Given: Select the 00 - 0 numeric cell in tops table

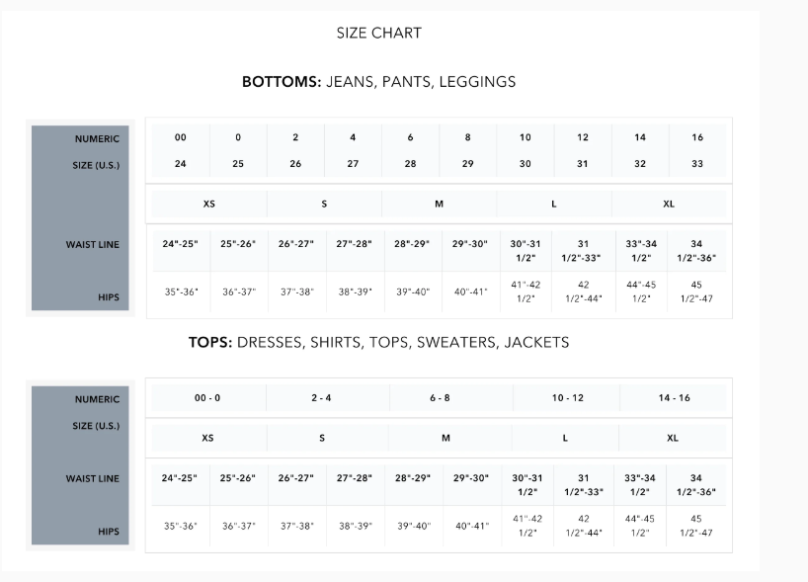Looking at the screenshot, I should 208,398.
